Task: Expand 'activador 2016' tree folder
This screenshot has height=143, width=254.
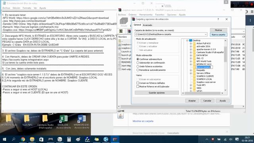Action: coord(191,46)
